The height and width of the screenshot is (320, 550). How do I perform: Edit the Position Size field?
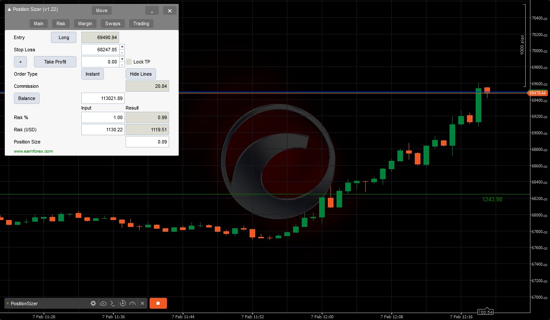(147, 142)
